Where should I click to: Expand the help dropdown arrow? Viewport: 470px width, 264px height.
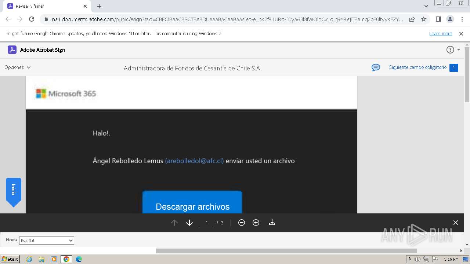click(459, 50)
